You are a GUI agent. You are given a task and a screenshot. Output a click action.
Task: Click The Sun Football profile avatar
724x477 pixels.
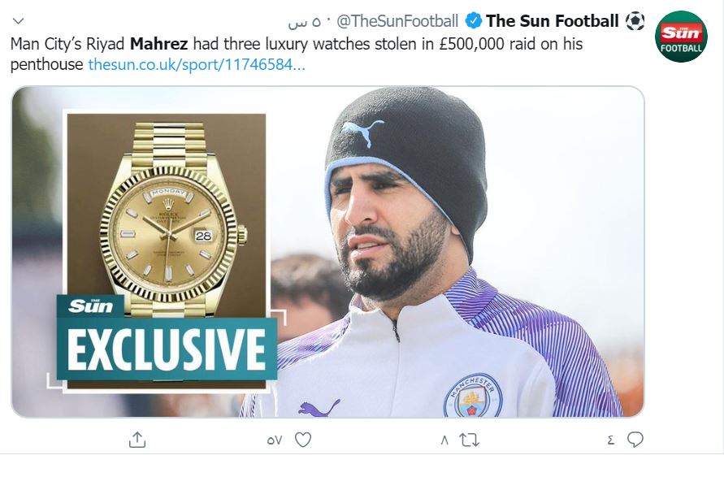pyautogui.click(x=681, y=37)
